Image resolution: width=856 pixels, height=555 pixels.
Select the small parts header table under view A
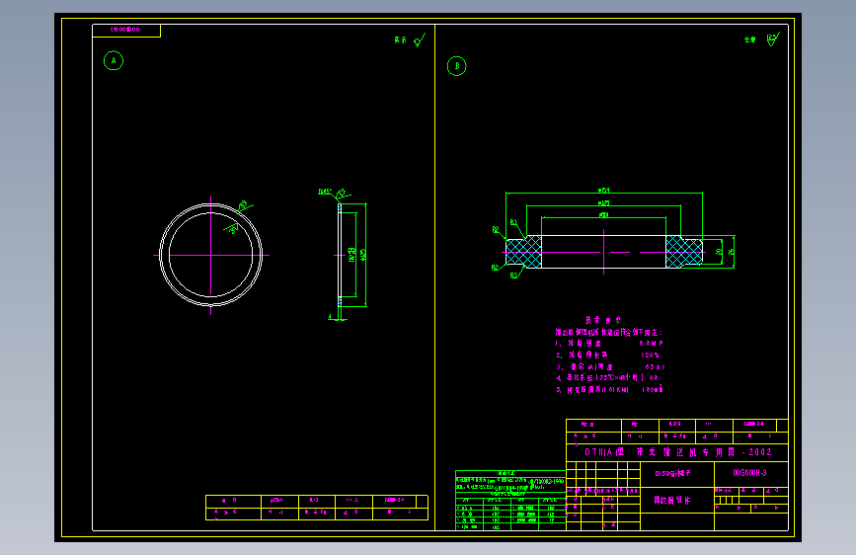[317, 508]
